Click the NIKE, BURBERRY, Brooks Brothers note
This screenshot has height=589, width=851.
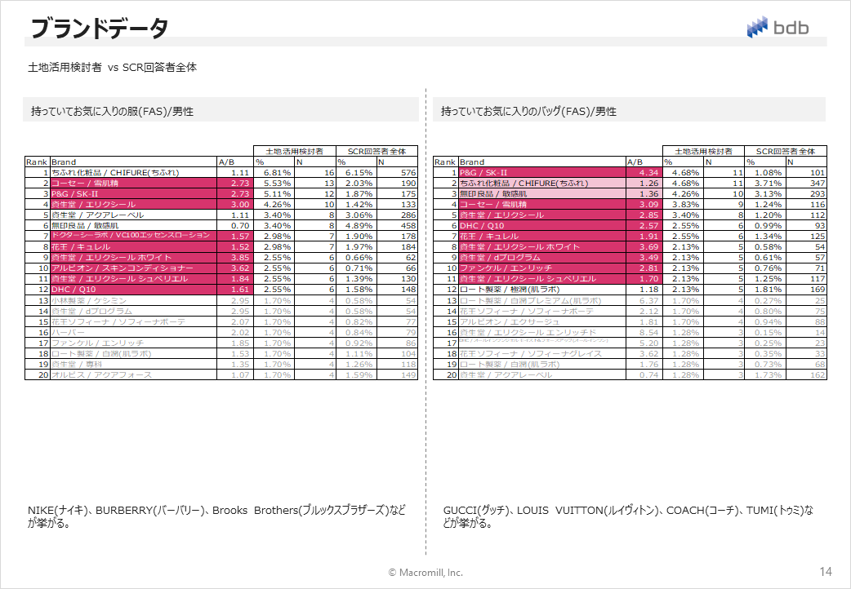pyautogui.click(x=216, y=517)
